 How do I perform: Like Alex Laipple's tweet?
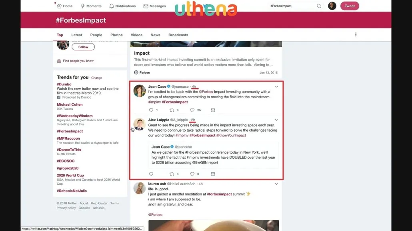(x=192, y=174)
